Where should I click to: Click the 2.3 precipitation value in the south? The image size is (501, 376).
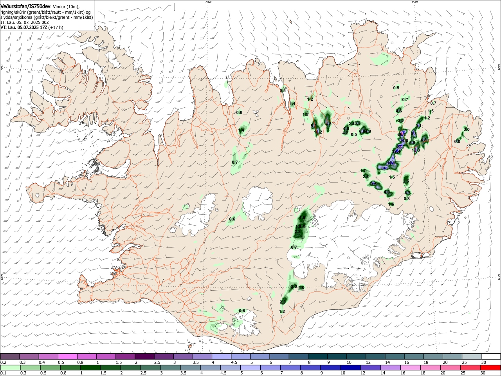(283, 302)
